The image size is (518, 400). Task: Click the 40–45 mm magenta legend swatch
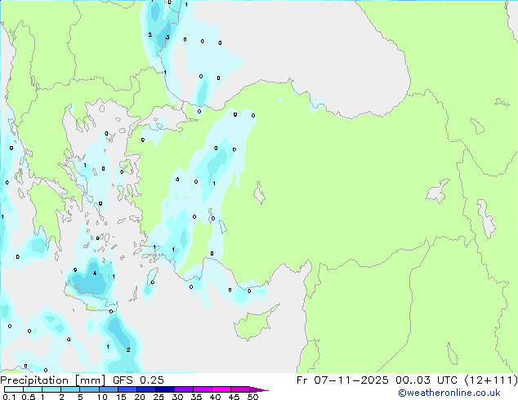[x=221, y=389]
